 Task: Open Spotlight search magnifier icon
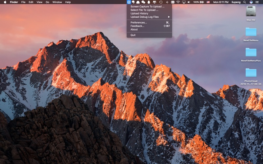[x=245, y=2]
